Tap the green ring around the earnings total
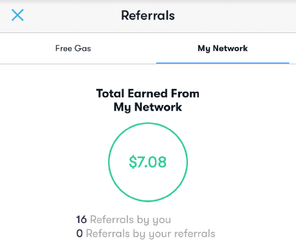The height and width of the screenshot is (252, 296). coord(148,123)
